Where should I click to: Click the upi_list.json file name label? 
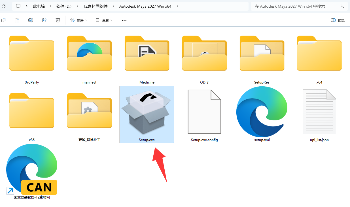click(x=319, y=140)
